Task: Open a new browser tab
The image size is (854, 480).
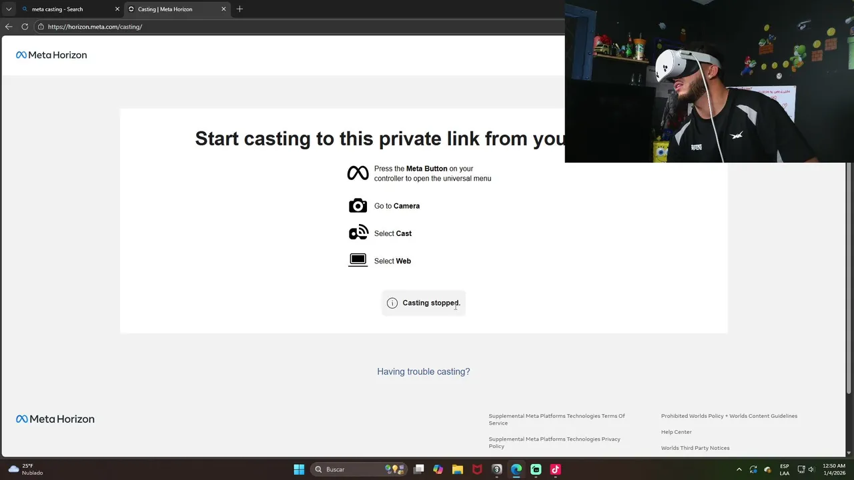Action: click(240, 9)
